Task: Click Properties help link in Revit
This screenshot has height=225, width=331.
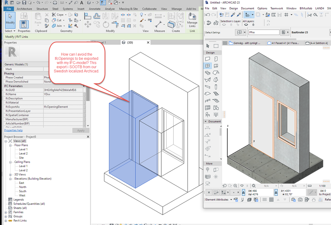Action: tap(13, 130)
